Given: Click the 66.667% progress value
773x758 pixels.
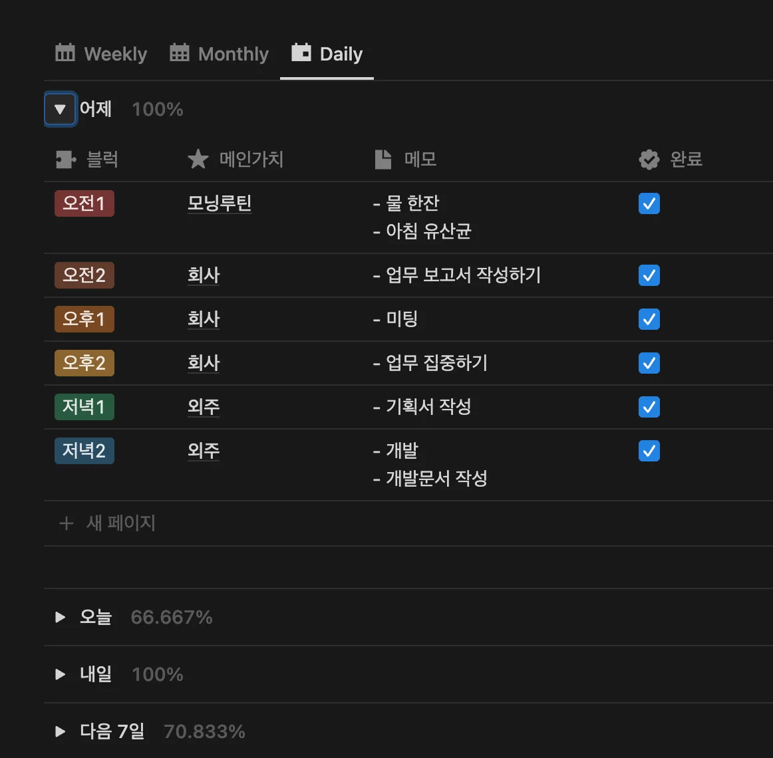Looking at the screenshot, I should (172, 618).
